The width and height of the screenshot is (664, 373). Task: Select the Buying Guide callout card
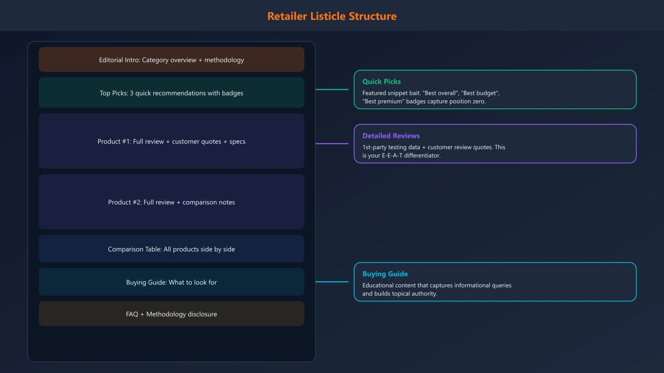click(495, 282)
